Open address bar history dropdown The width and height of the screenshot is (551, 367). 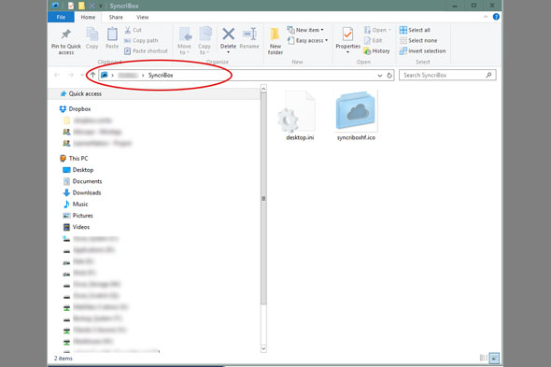click(379, 76)
